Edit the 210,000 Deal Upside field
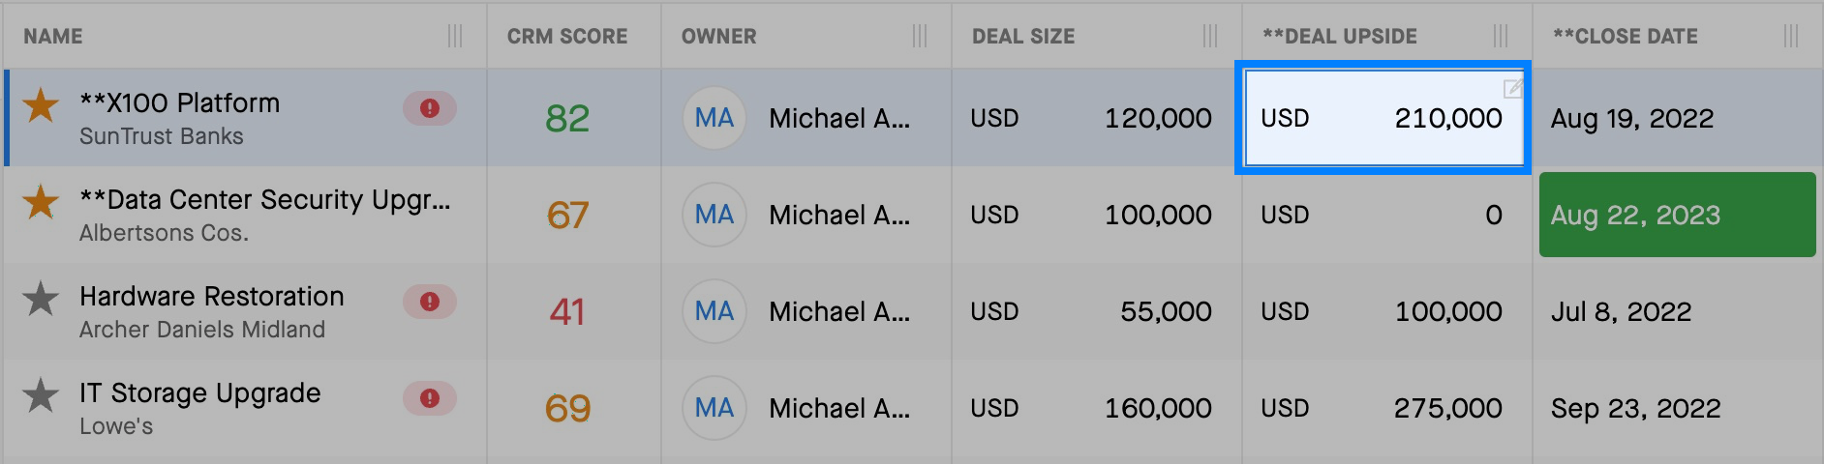The height and width of the screenshot is (464, 1824). click(x=1383, y=118)
